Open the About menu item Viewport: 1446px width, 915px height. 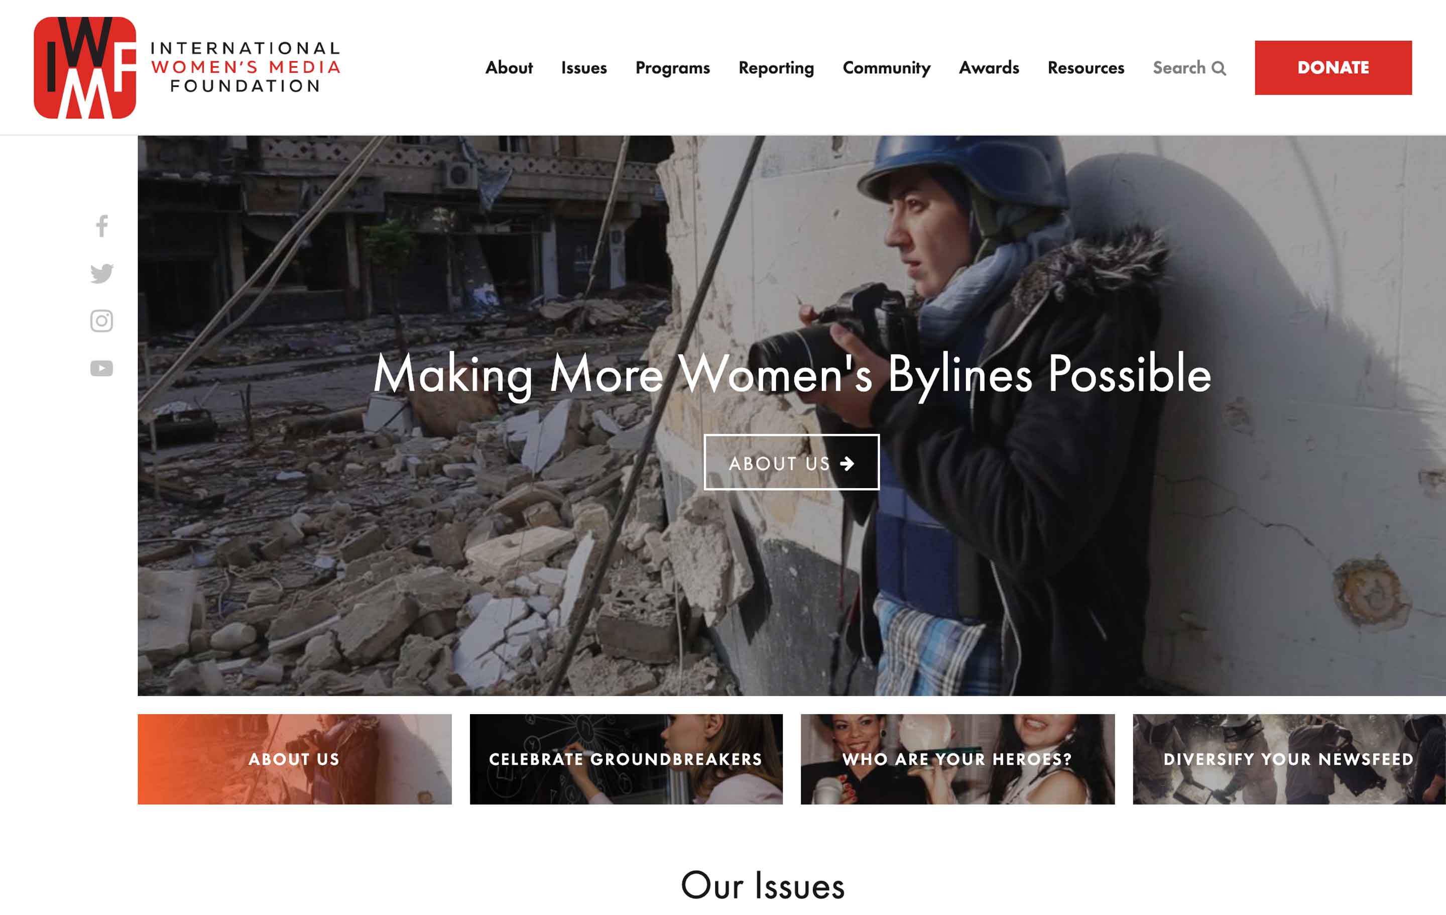tap(509, 67)
